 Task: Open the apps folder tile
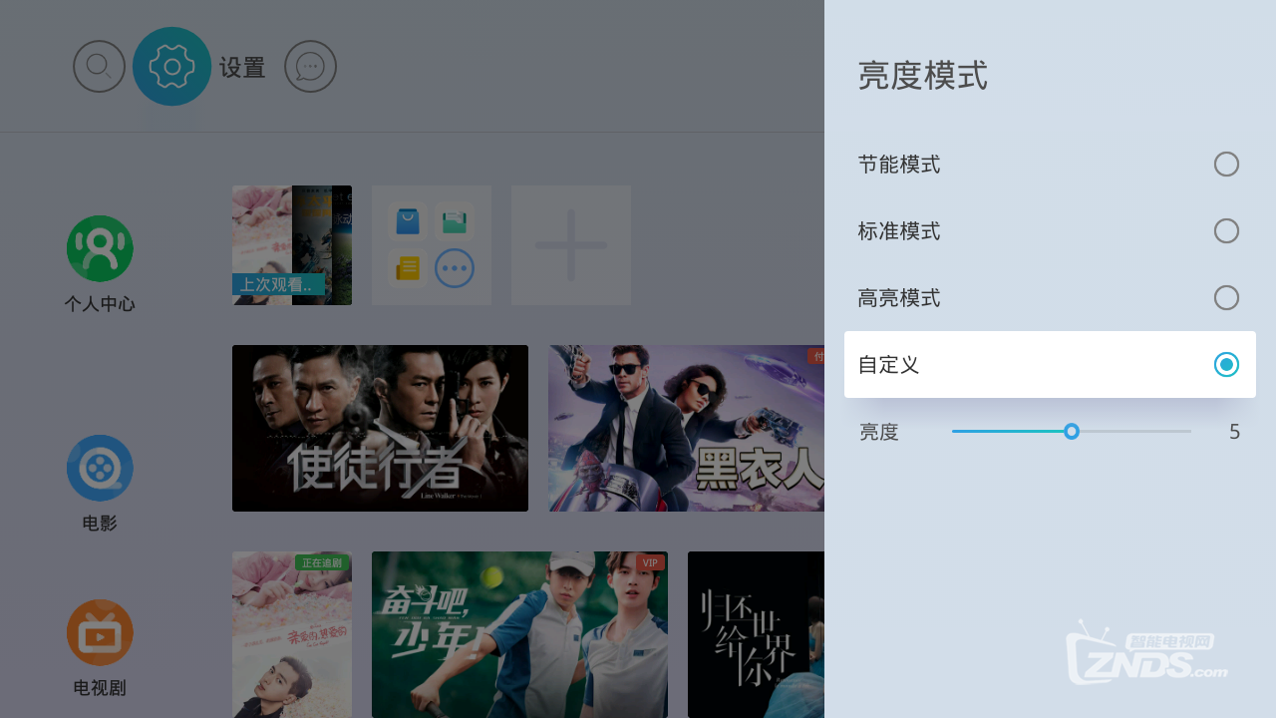(x=432, y=245)
